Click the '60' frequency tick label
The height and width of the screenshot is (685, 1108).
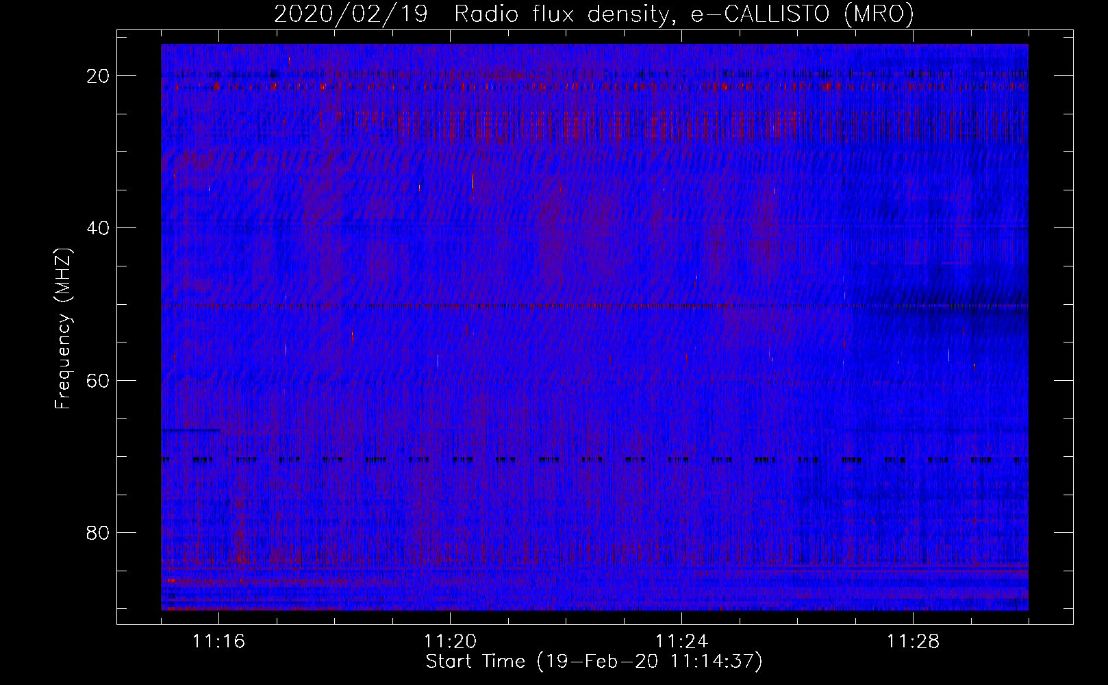tap(98, 380)
